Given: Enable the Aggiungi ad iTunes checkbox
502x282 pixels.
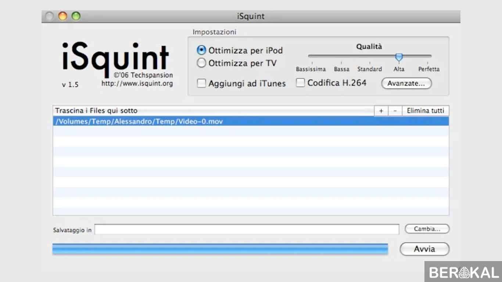Looking at the screenshot, I should click(201, 83).
